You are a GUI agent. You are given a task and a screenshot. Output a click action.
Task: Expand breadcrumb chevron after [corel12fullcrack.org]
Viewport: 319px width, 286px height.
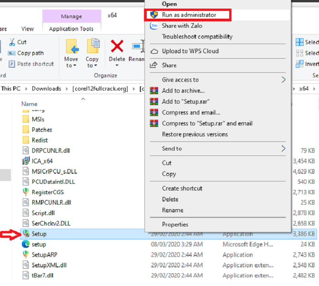coord(134,89)
